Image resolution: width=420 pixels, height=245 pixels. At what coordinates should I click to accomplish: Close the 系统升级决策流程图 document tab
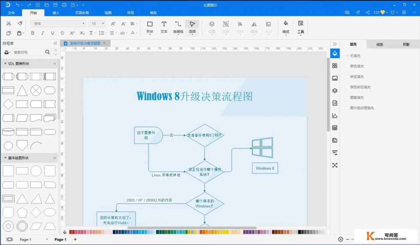point(104,43)
